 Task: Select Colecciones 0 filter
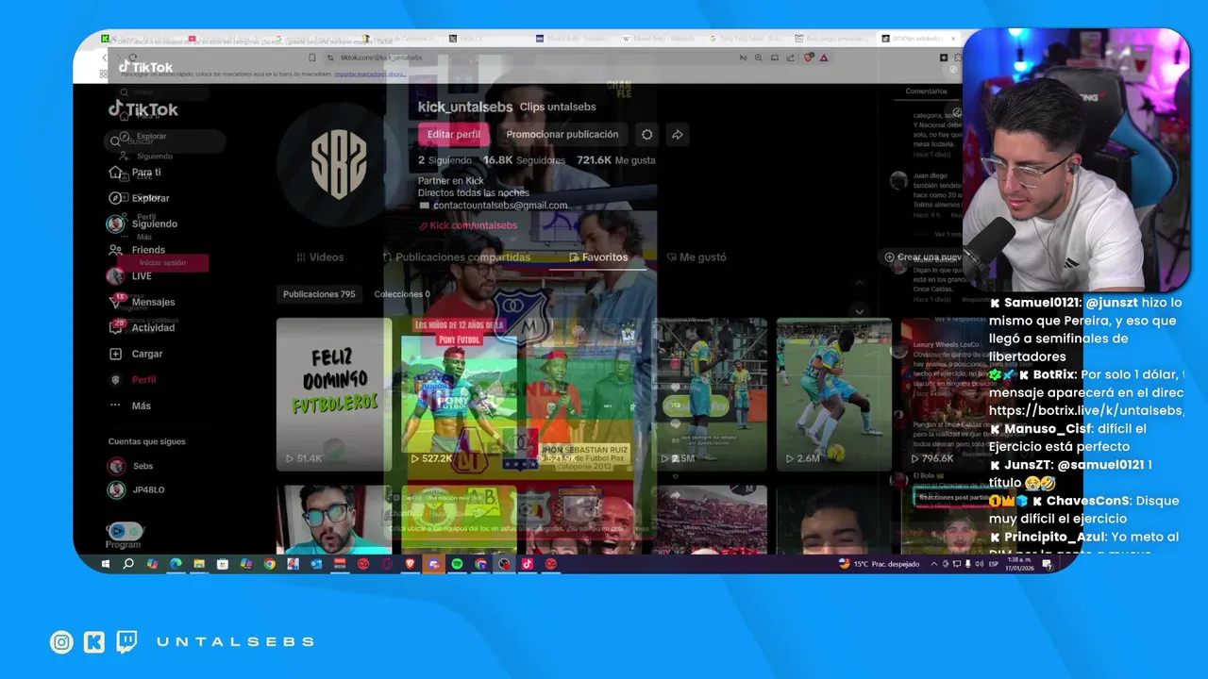tap(402, 294)
